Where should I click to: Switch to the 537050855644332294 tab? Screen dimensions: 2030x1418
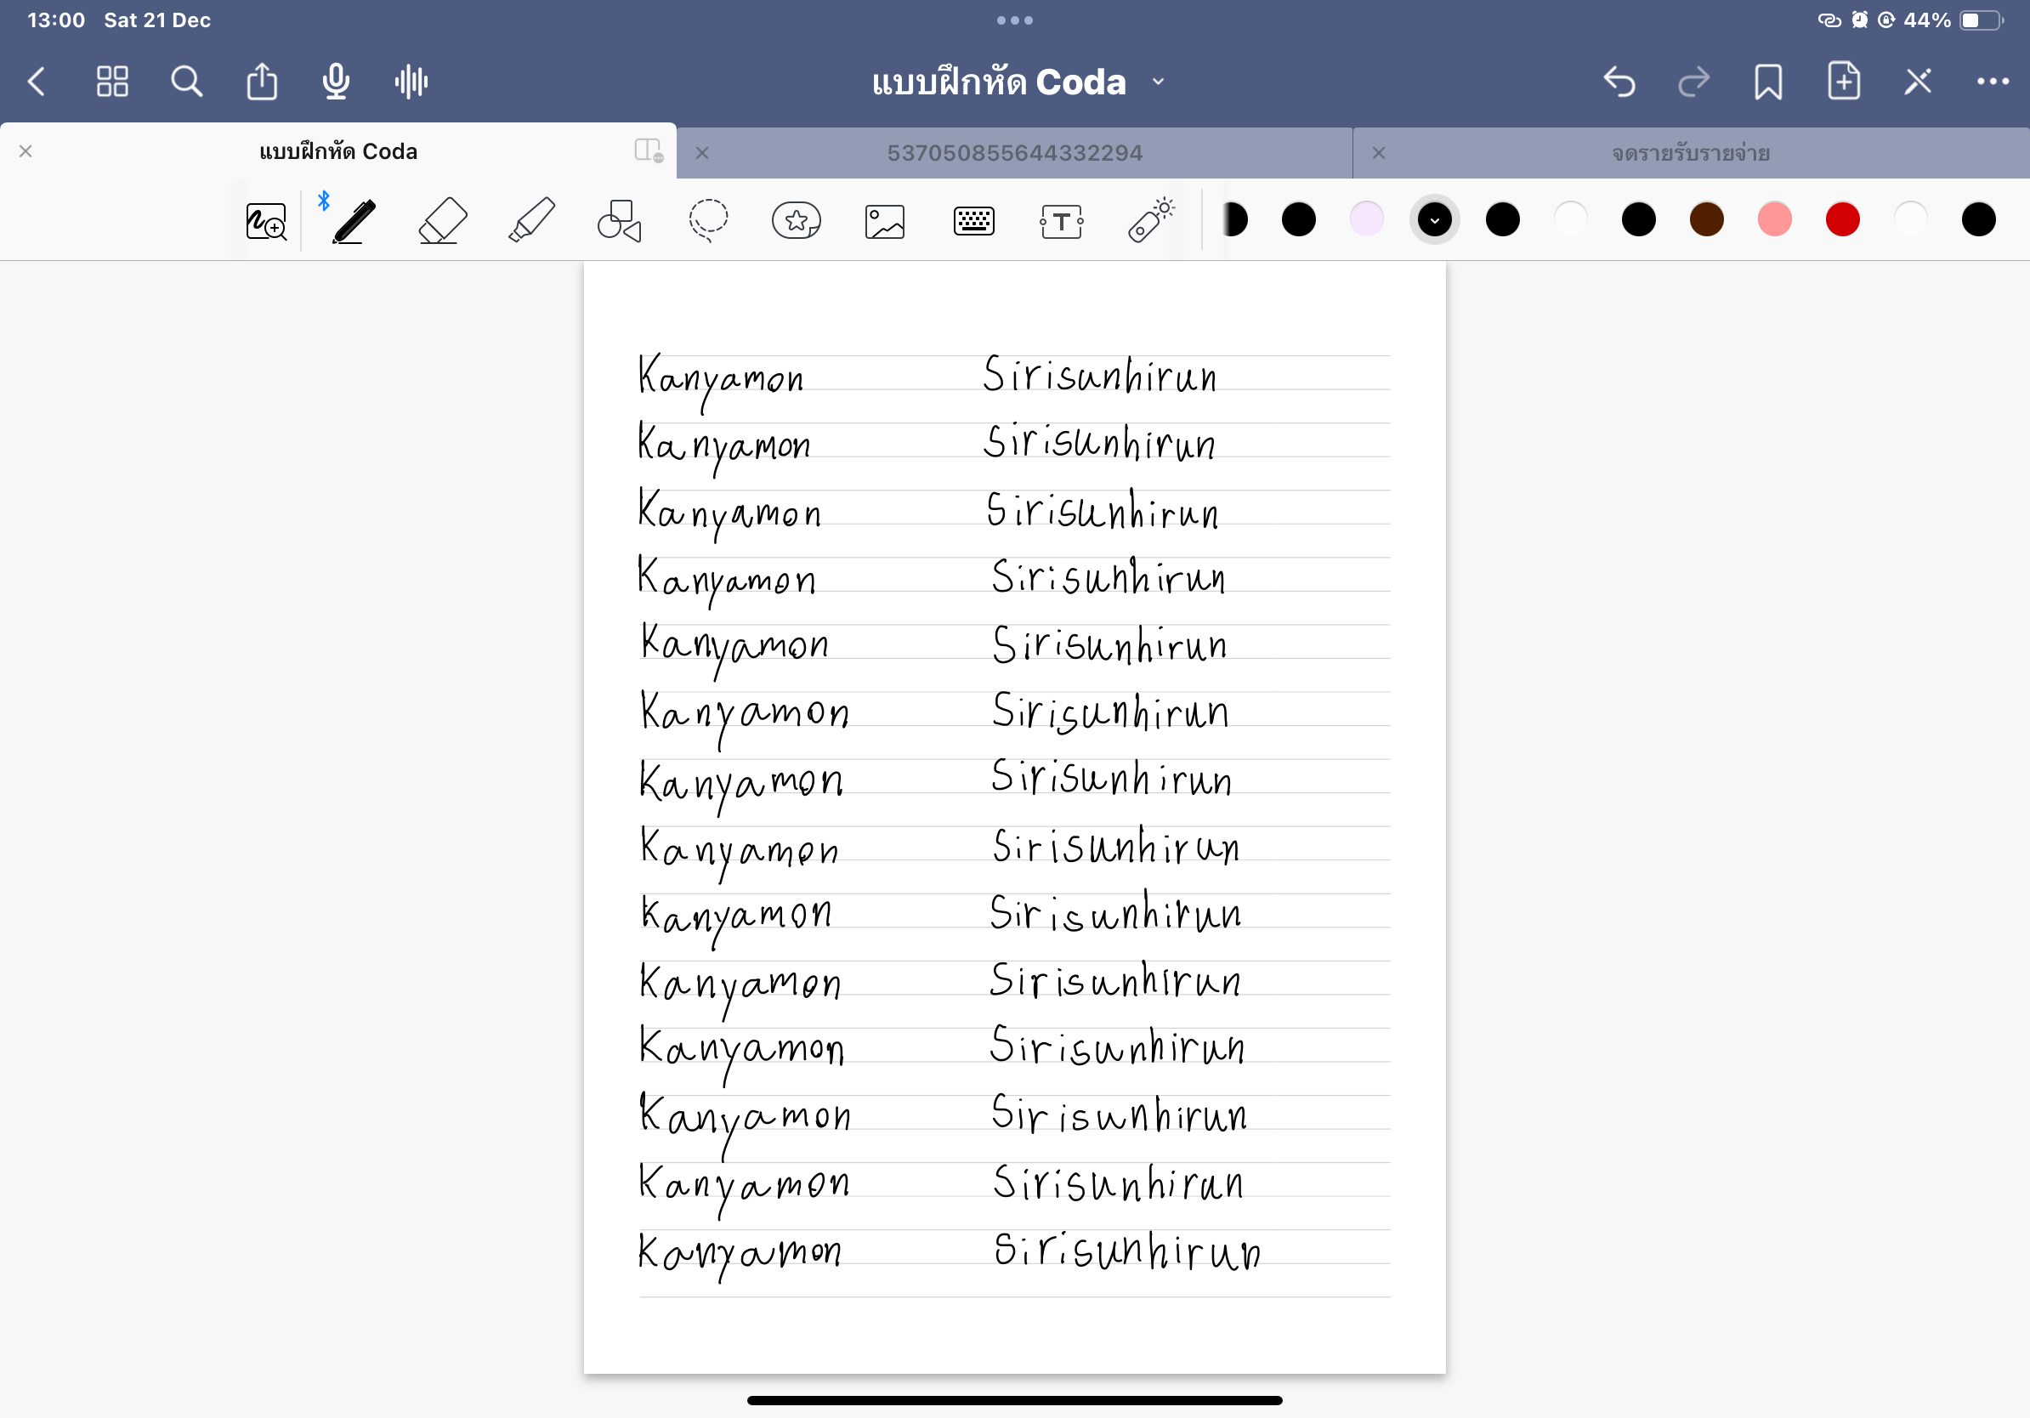tap(1014, 153)
